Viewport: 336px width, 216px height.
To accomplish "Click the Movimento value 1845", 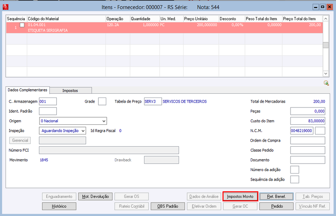I will (44, 160).
